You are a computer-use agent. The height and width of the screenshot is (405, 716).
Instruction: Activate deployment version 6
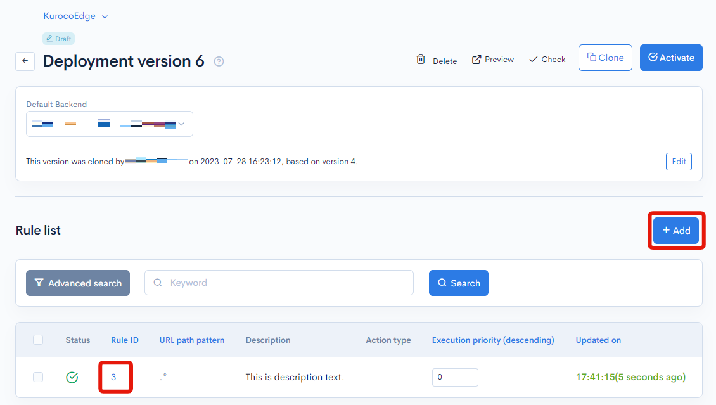(671, 58)
